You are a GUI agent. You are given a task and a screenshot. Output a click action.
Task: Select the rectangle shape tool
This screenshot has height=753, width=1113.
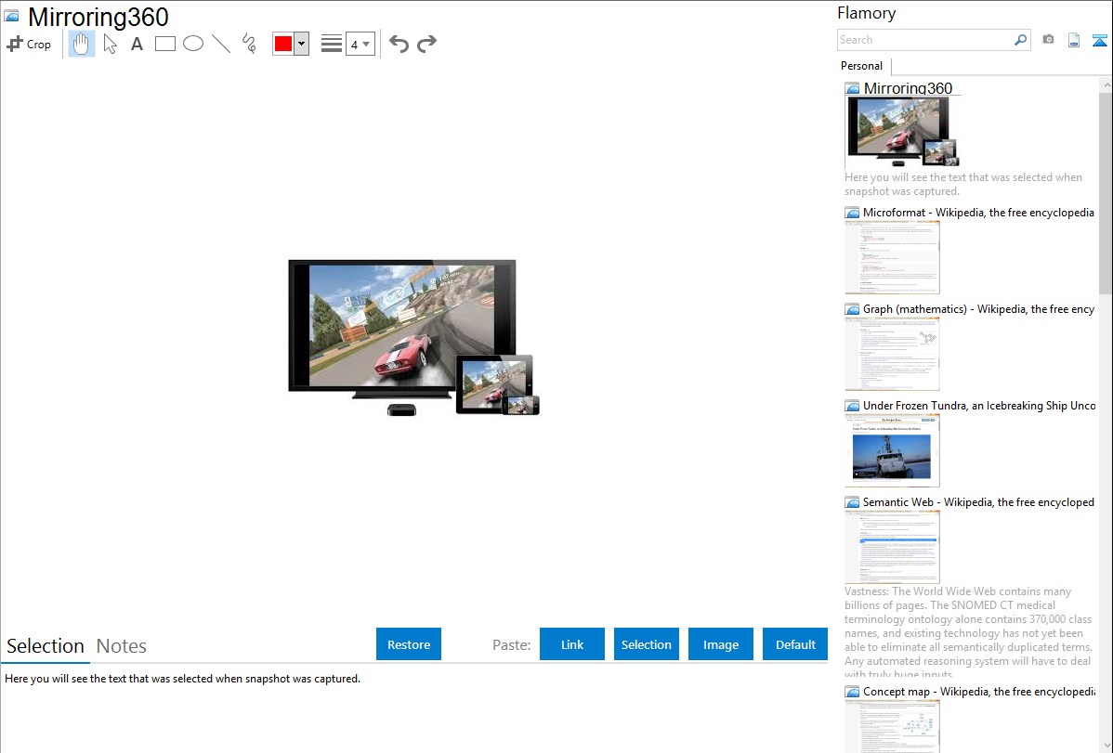click(x=165, y=44)
